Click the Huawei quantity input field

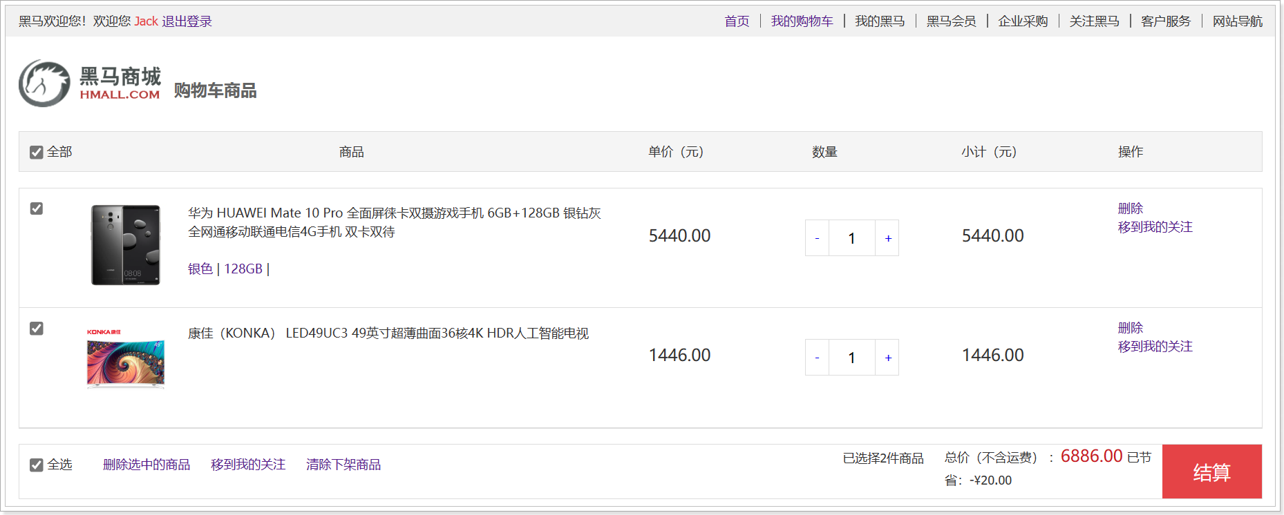point(852,238)
